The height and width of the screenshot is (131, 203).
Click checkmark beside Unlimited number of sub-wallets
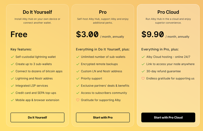[78, 57]
